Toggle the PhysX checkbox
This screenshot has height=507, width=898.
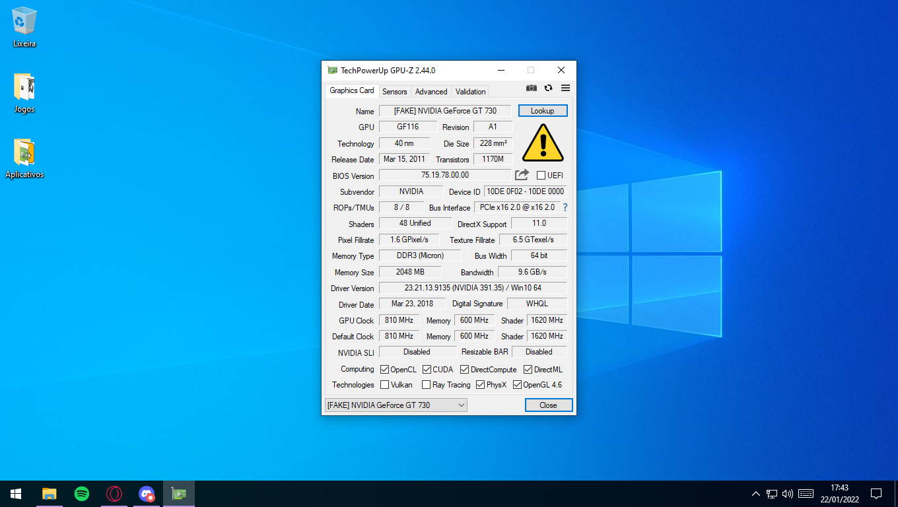click(480, 385)
